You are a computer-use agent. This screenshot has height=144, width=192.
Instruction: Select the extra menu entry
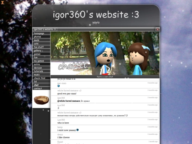tap(41, 64)
